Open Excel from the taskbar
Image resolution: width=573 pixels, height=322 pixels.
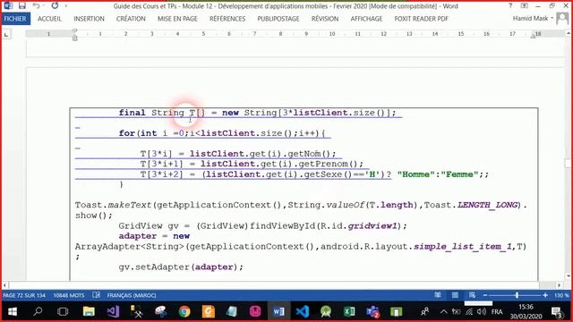(349, 311)
